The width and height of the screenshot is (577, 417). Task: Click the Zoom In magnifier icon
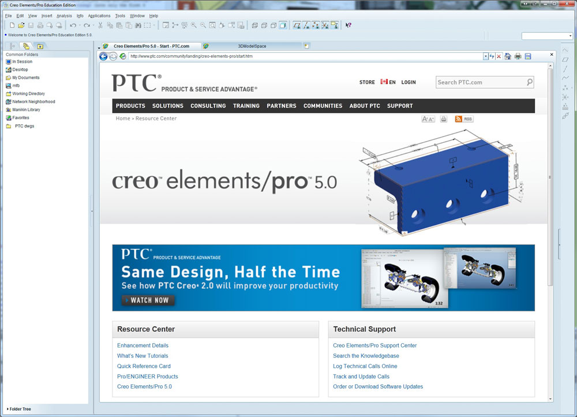pyautogui.click(x=193, y=25)
